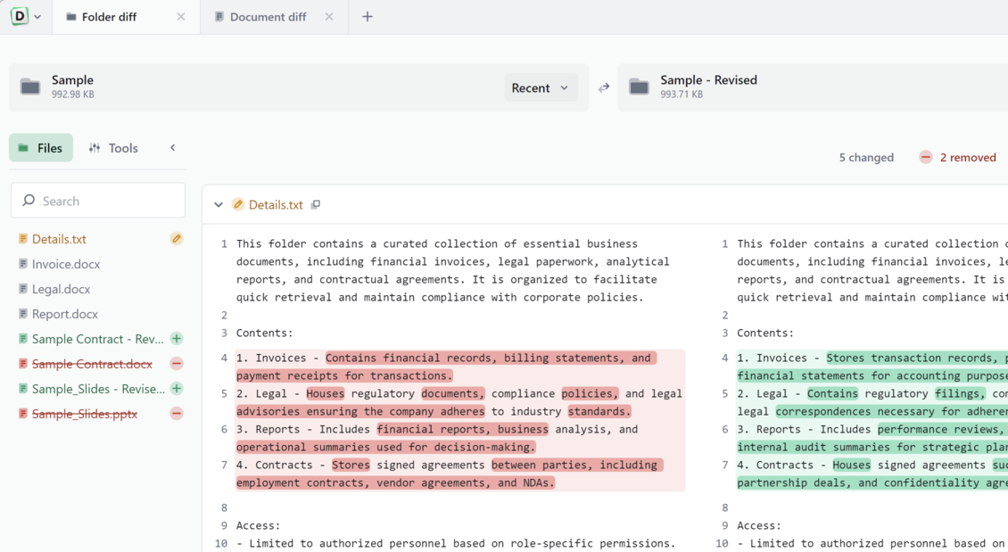1008x552 pixels.
Task: Switch to the Tools panel tab
Action: coord(113,148)
